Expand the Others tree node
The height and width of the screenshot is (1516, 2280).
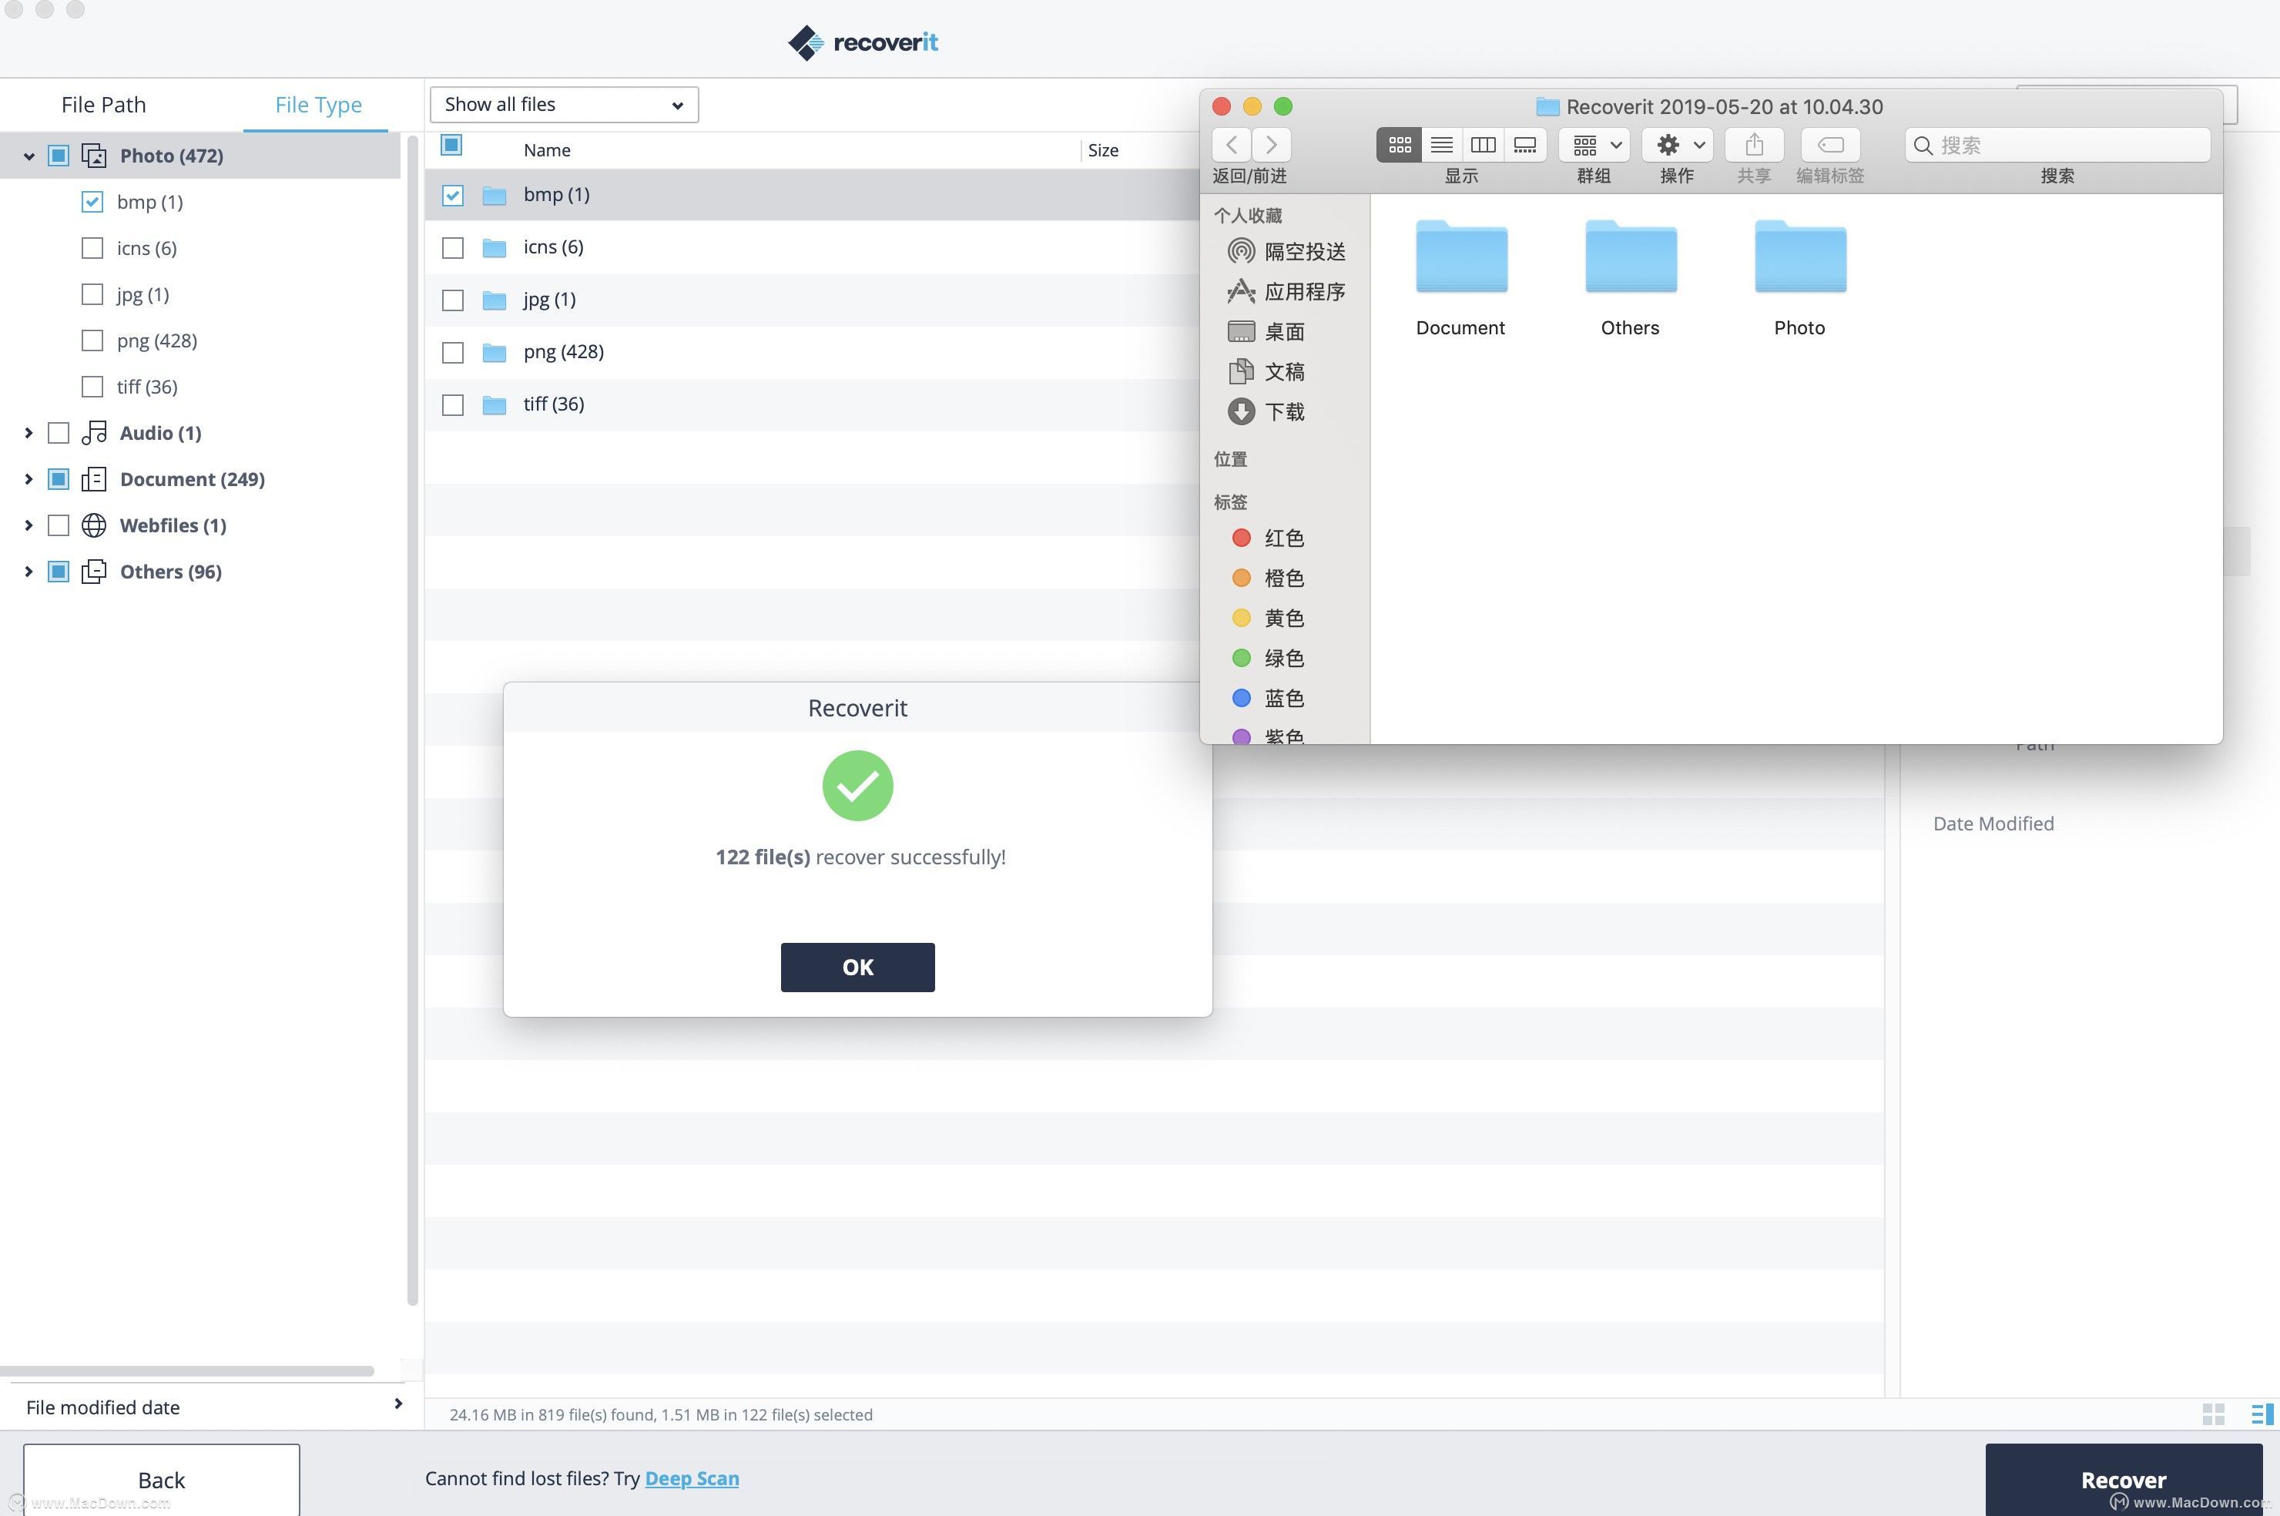point(28,572)
